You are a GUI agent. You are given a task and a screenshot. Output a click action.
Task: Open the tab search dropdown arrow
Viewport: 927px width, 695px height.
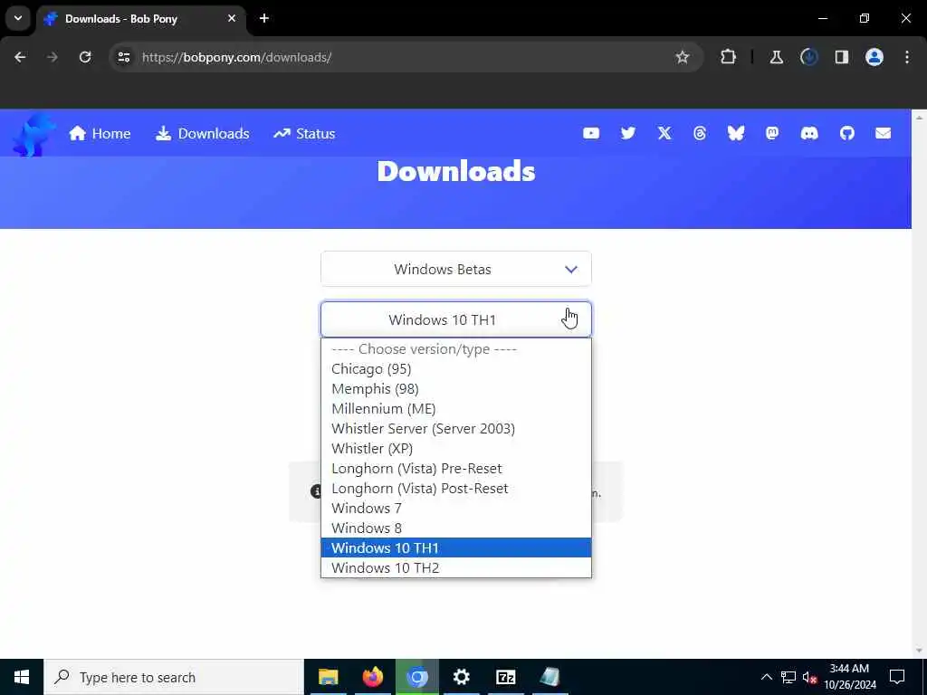point(18,18)
